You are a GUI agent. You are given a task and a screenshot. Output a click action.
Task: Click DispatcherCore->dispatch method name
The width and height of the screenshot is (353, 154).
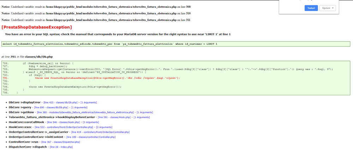point(28,147)
